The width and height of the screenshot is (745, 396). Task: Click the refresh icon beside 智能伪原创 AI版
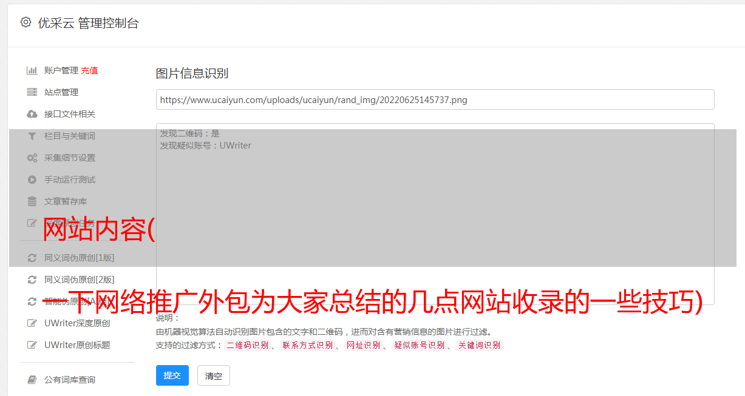point(32,301)
